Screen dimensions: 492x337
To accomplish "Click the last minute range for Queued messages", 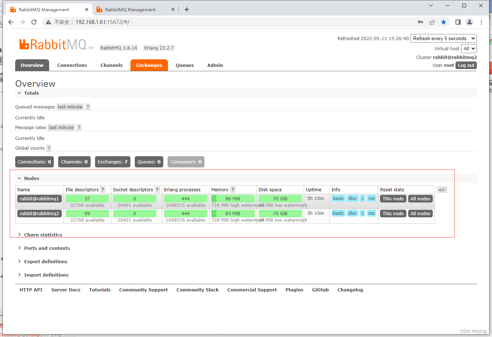I will (x=70, y=107).
